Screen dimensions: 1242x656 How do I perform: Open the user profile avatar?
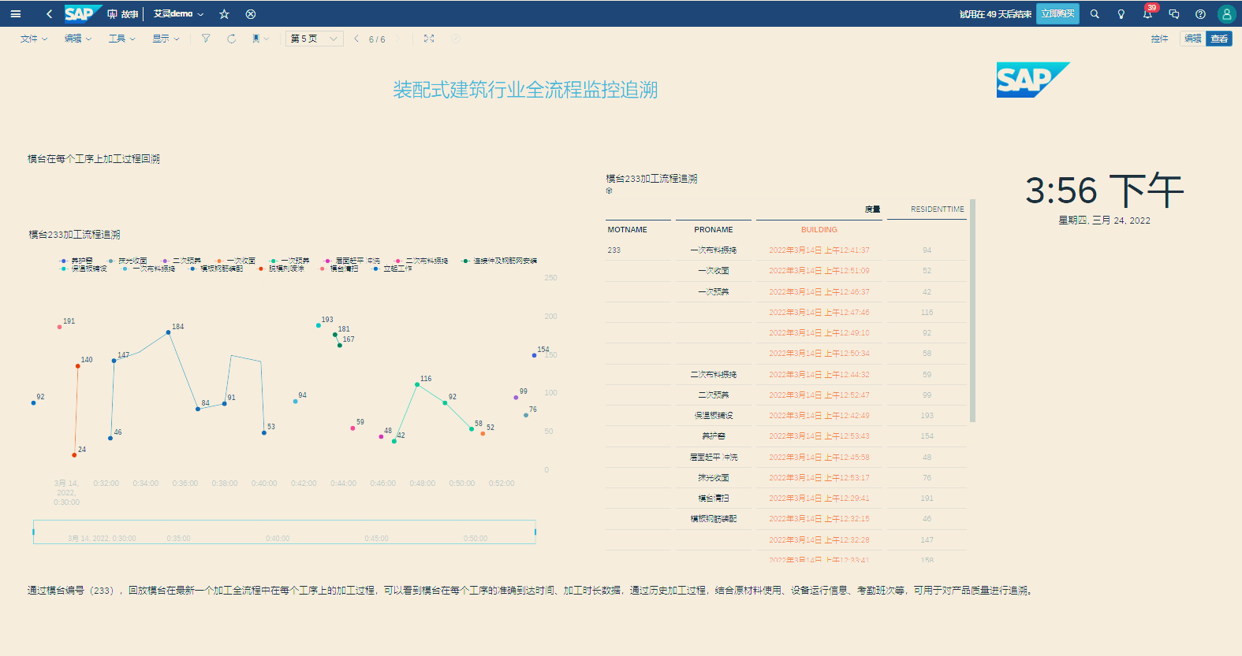tap(1226, 14)
